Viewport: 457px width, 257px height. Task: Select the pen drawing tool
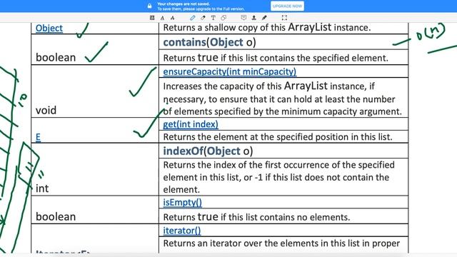[192, 18]
